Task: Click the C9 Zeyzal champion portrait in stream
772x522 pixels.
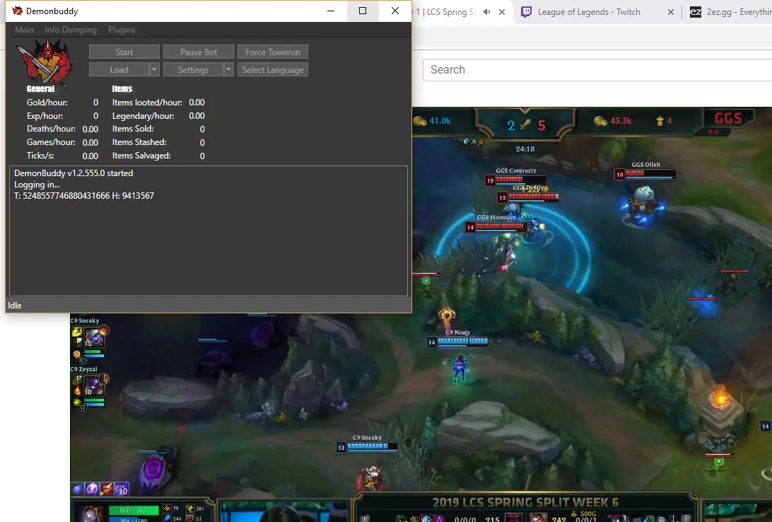Action: (93, 386)
